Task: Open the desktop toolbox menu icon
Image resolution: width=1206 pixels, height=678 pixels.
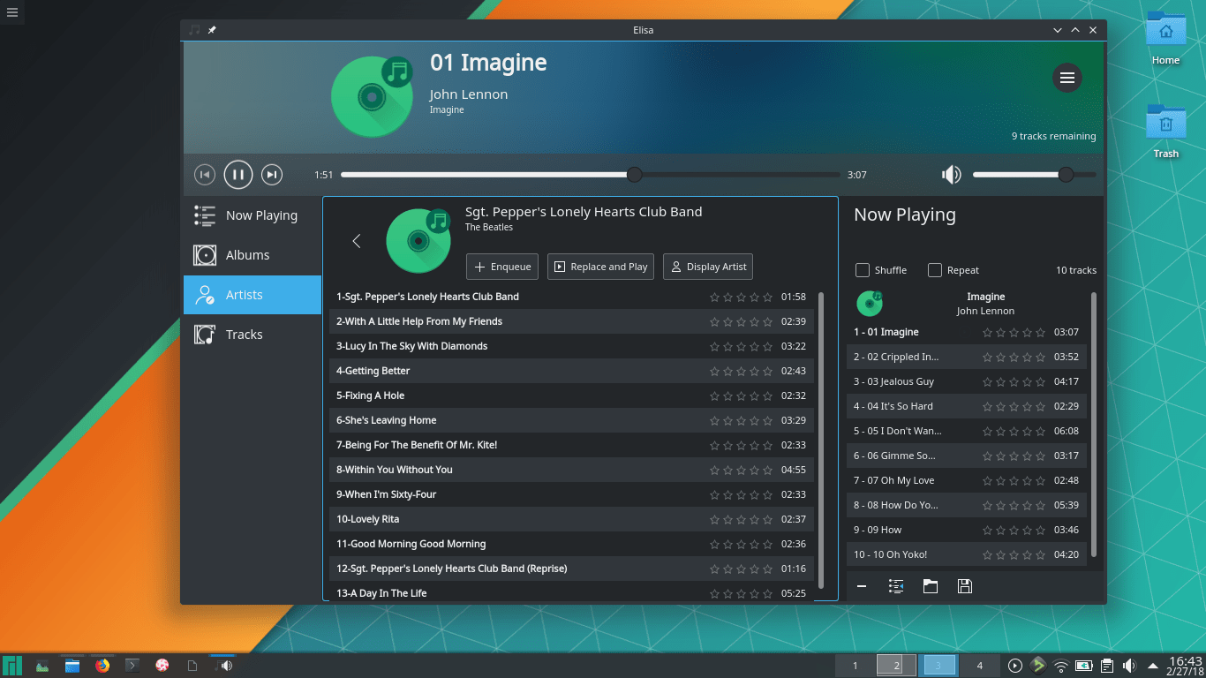Action: 11,11
